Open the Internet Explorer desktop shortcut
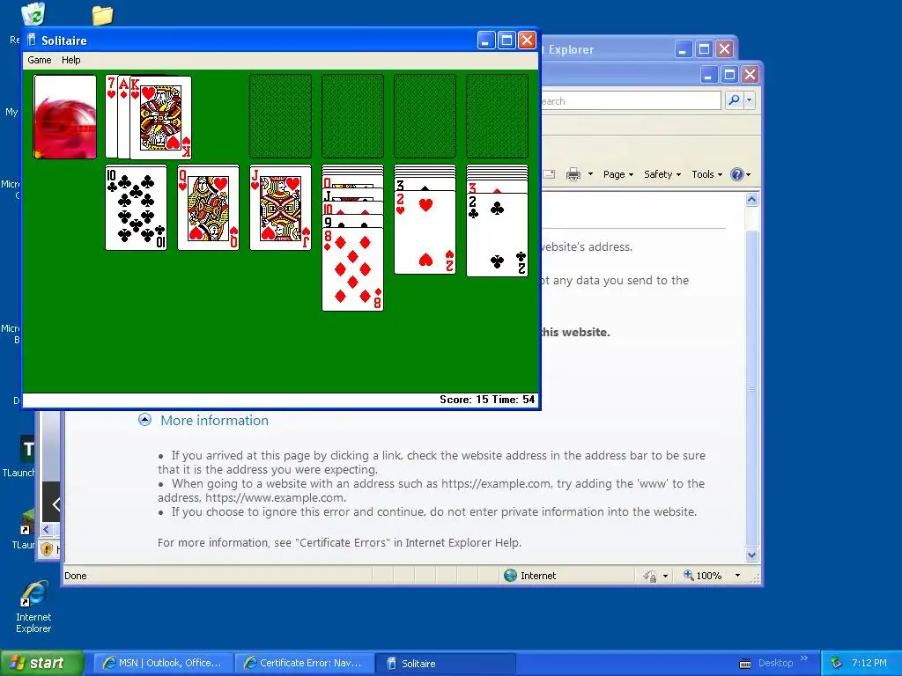The image size is (902, 676). point(33,607)
